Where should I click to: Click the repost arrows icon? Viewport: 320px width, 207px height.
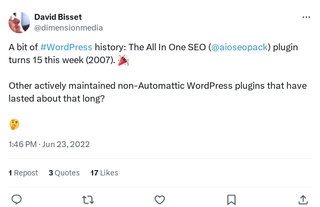[x=88, y=200]
